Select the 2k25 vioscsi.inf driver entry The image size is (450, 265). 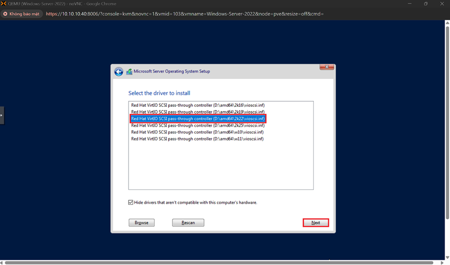(x=198, y=125)
